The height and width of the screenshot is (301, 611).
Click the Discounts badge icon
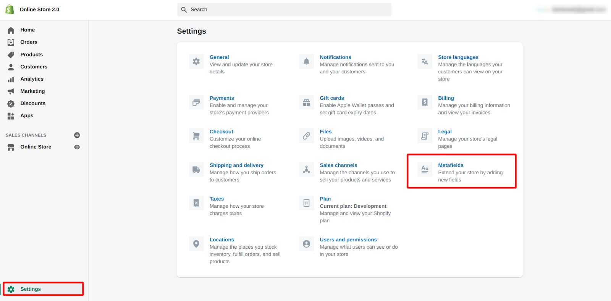click(11, 104)
